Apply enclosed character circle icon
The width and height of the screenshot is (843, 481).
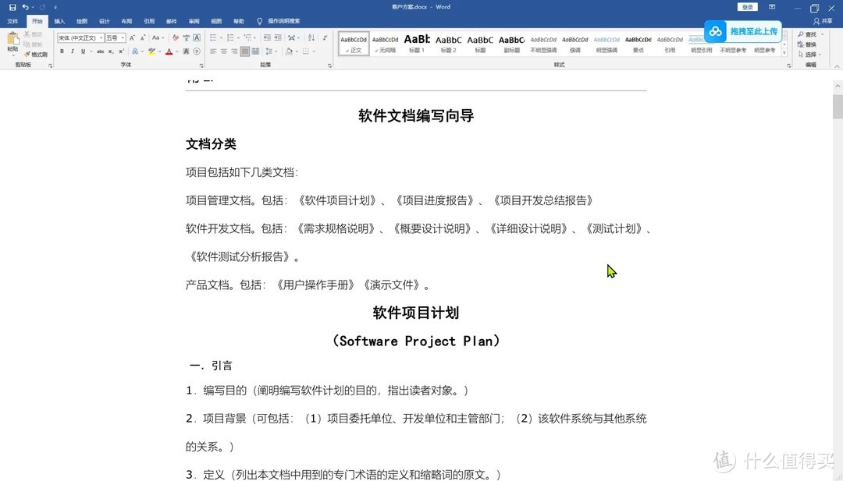pyautogui.click(x=197, y=51)
